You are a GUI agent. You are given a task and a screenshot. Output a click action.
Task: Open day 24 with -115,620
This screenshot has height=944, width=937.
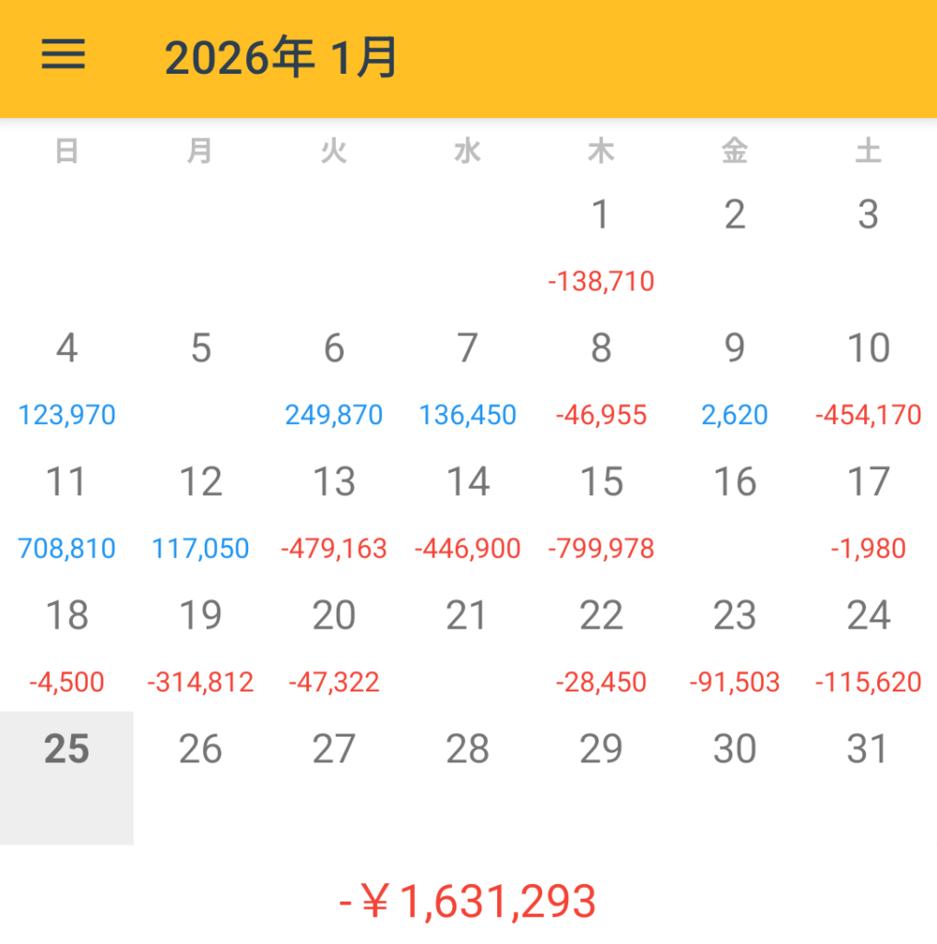[x=868, y=645]
